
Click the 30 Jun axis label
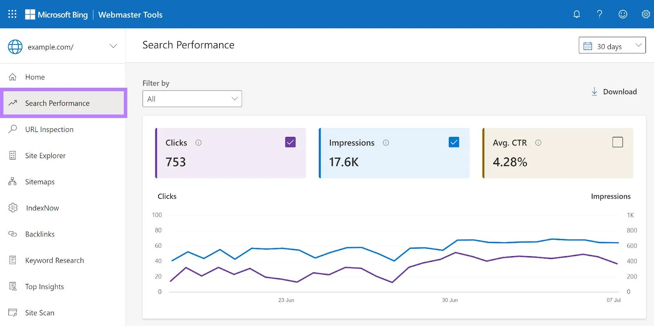click(x=450, y=300)
